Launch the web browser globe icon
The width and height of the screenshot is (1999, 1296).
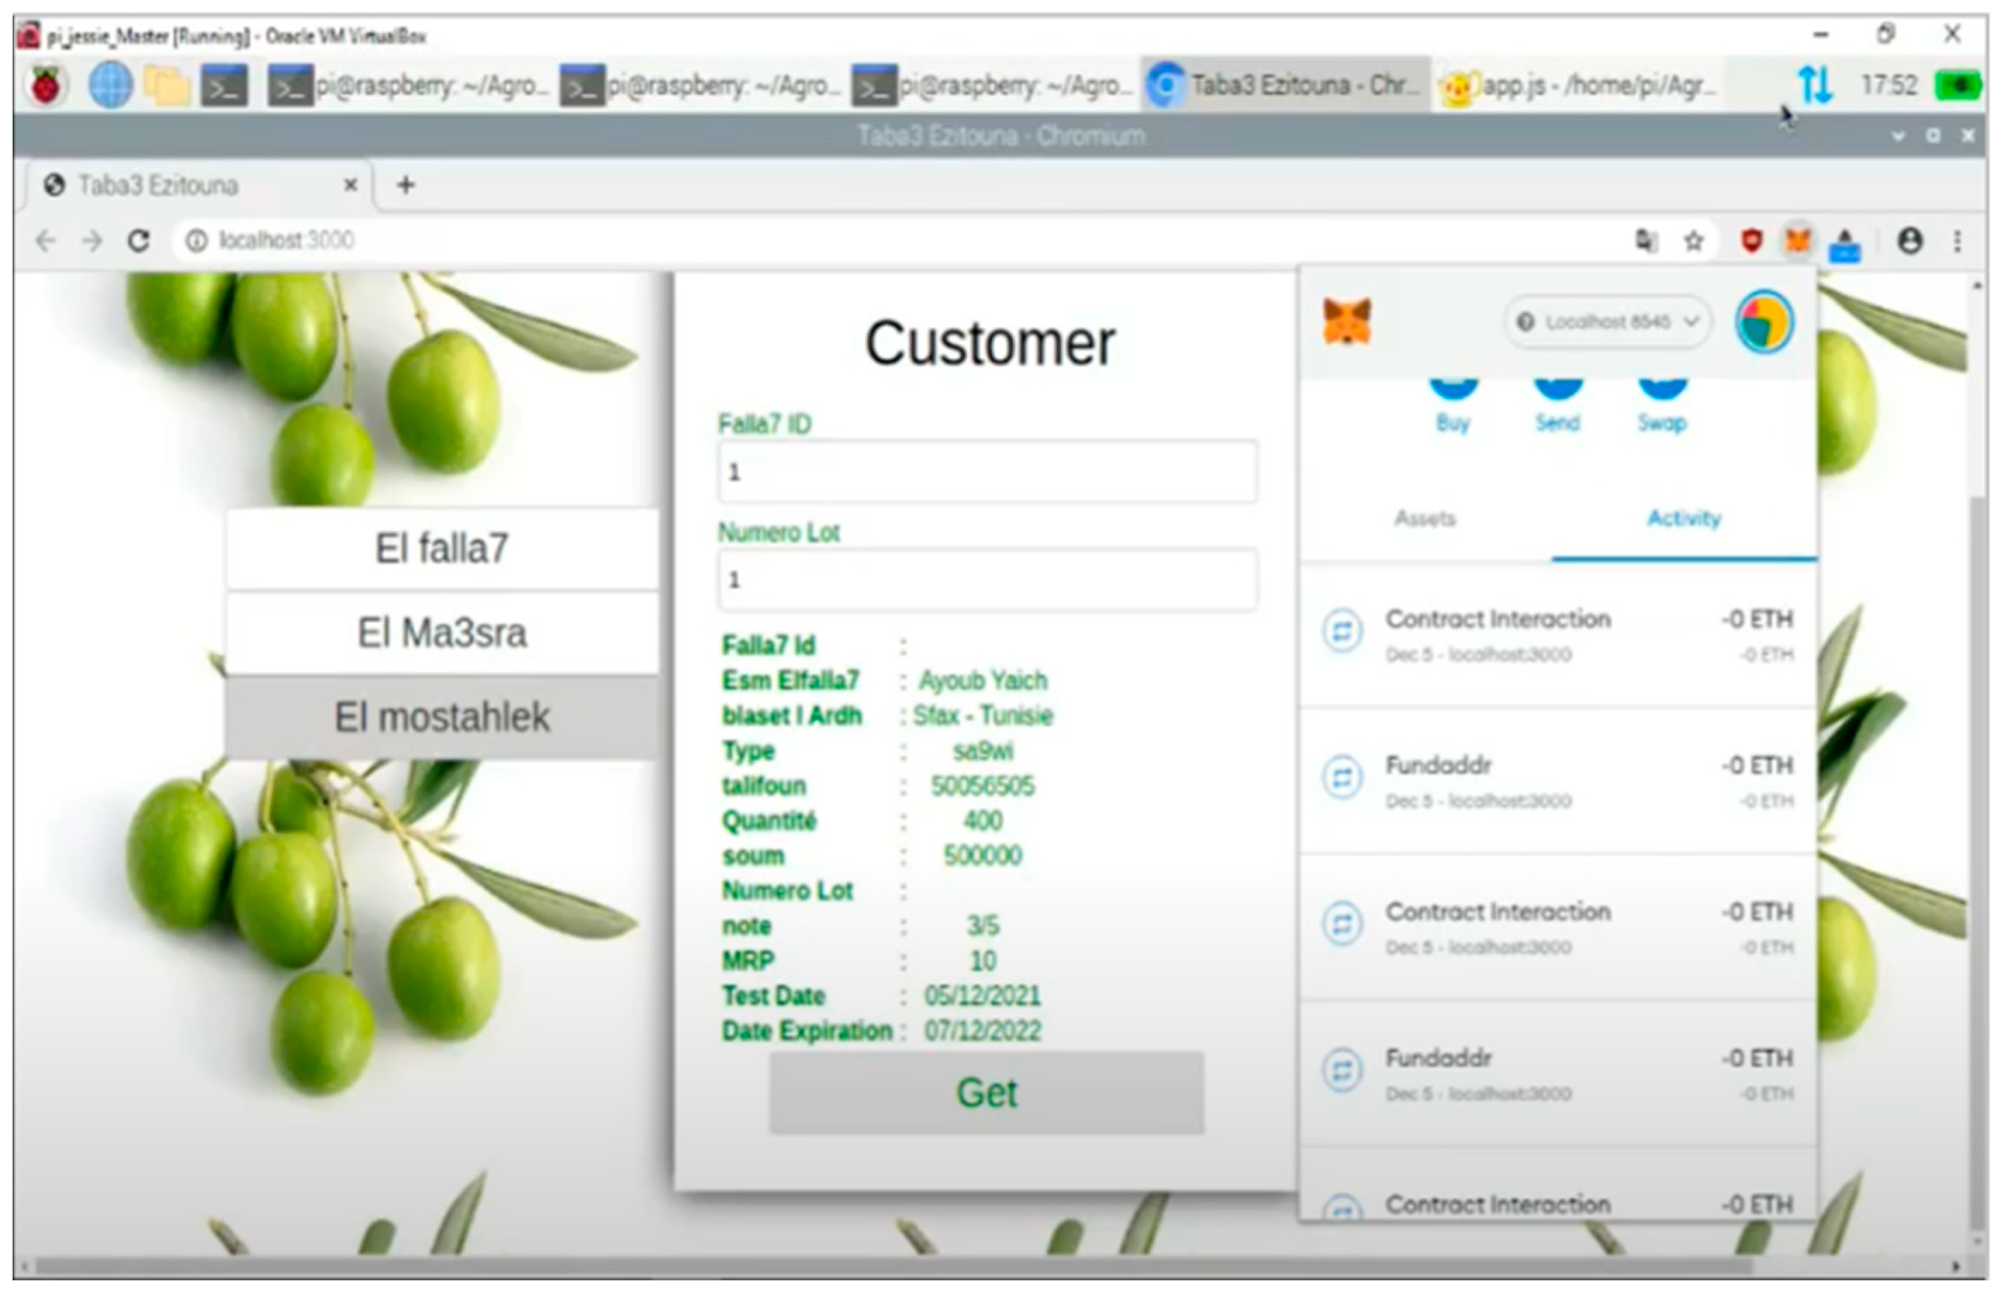tap(110, 86)
